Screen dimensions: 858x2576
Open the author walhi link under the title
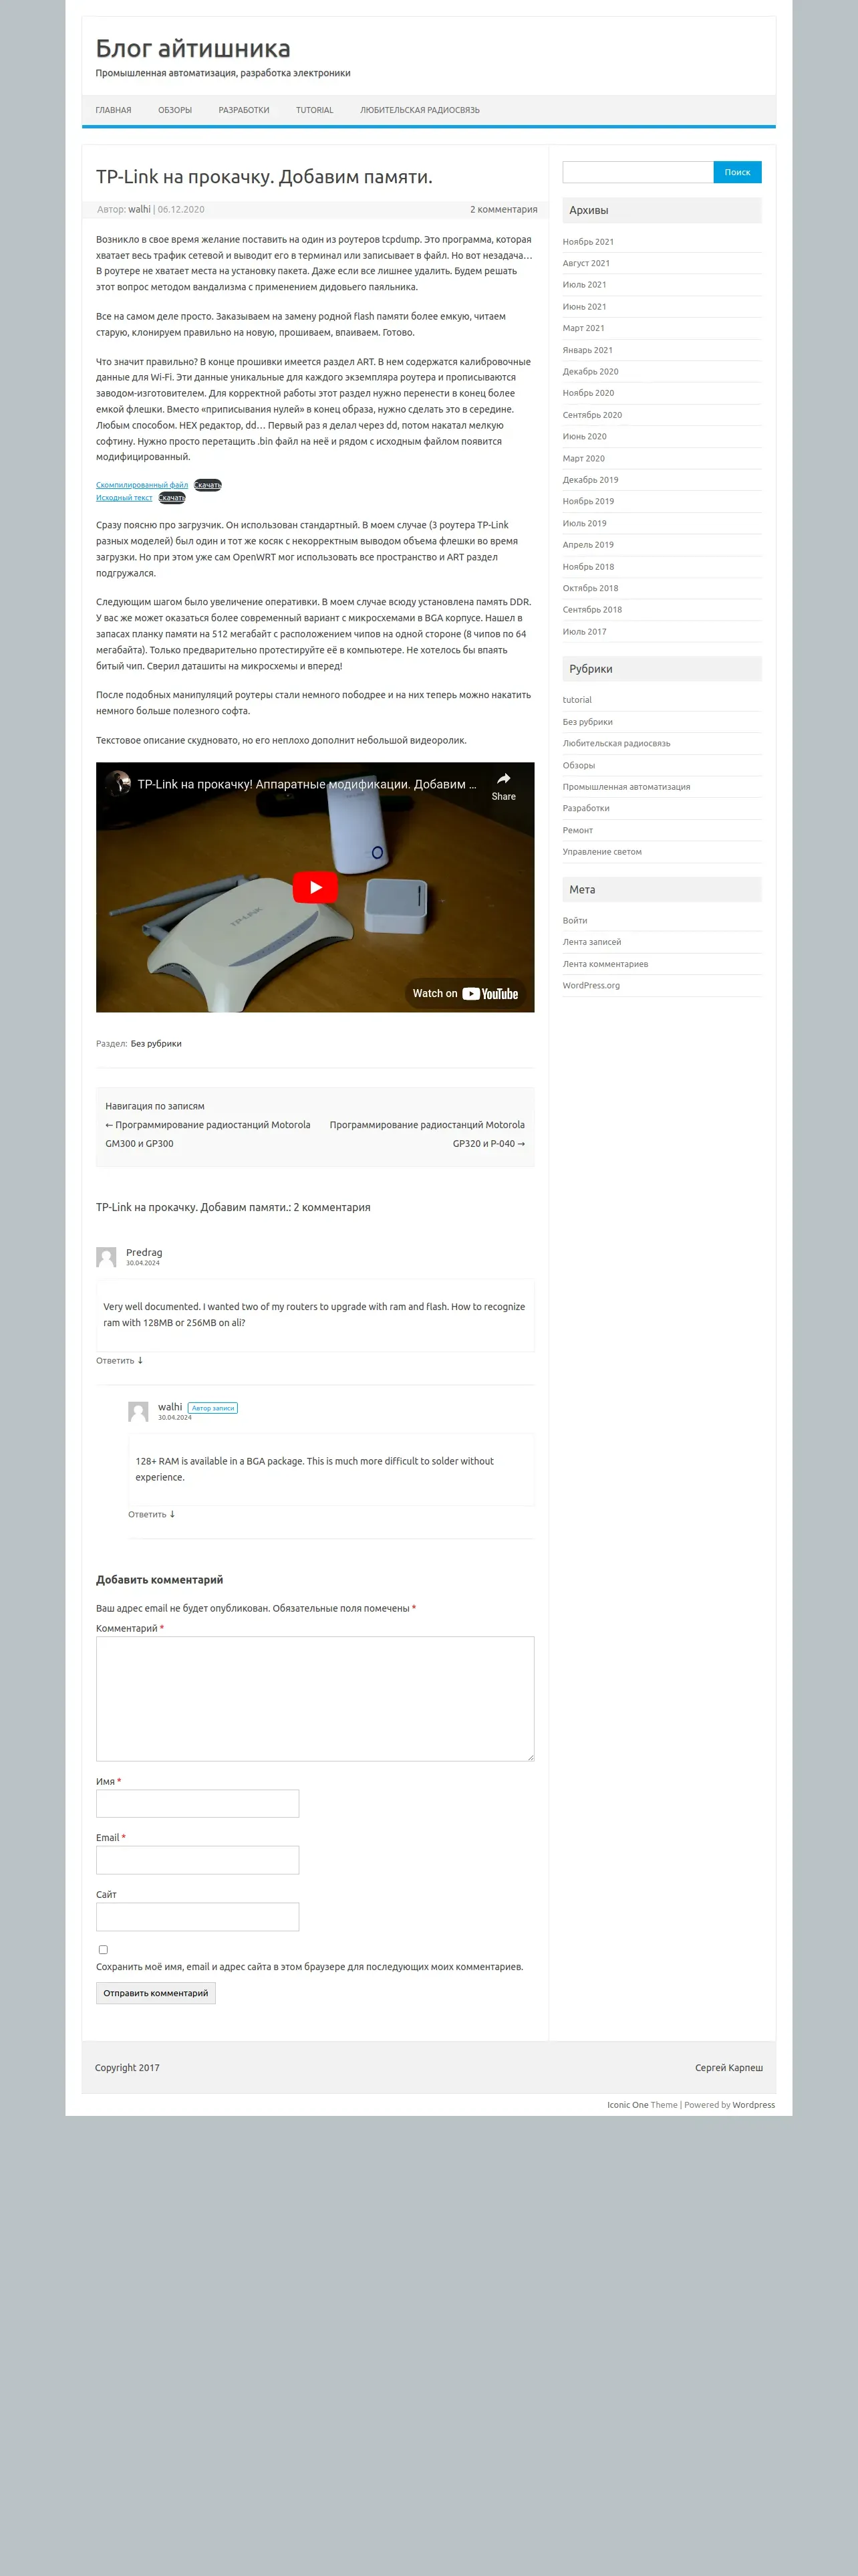click(x=139, y=209)
